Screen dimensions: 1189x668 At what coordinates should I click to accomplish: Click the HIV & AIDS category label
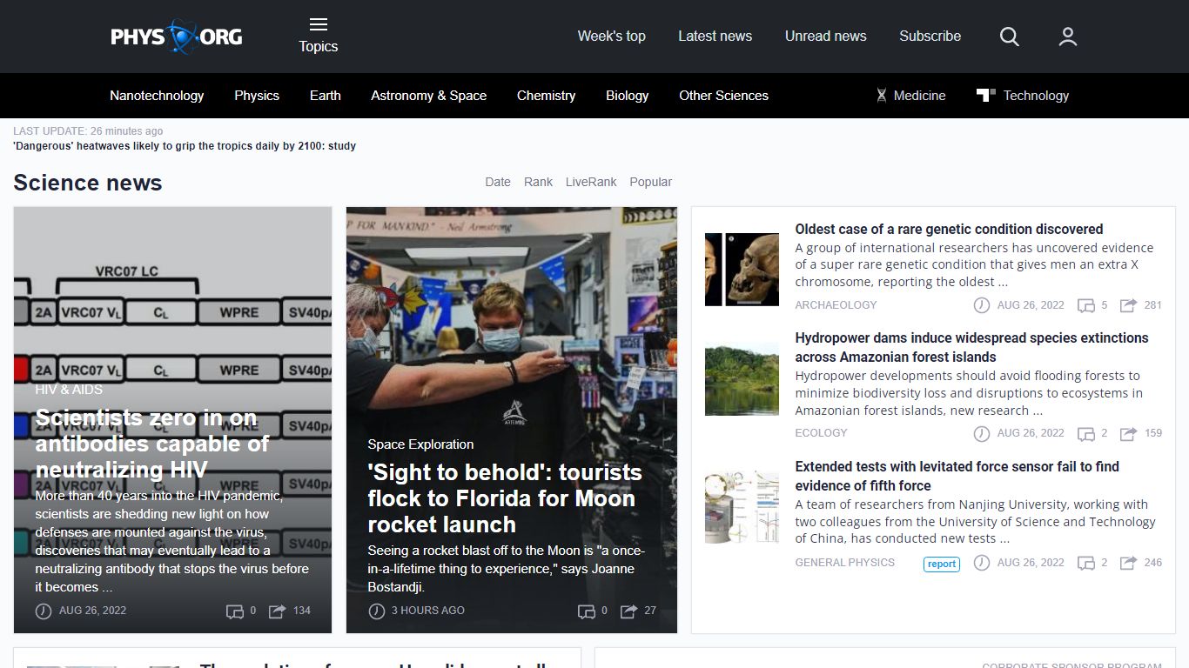click(x=69, y=390)
